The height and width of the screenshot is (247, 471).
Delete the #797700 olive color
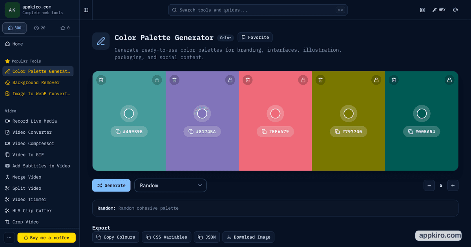tap(320, 80)
